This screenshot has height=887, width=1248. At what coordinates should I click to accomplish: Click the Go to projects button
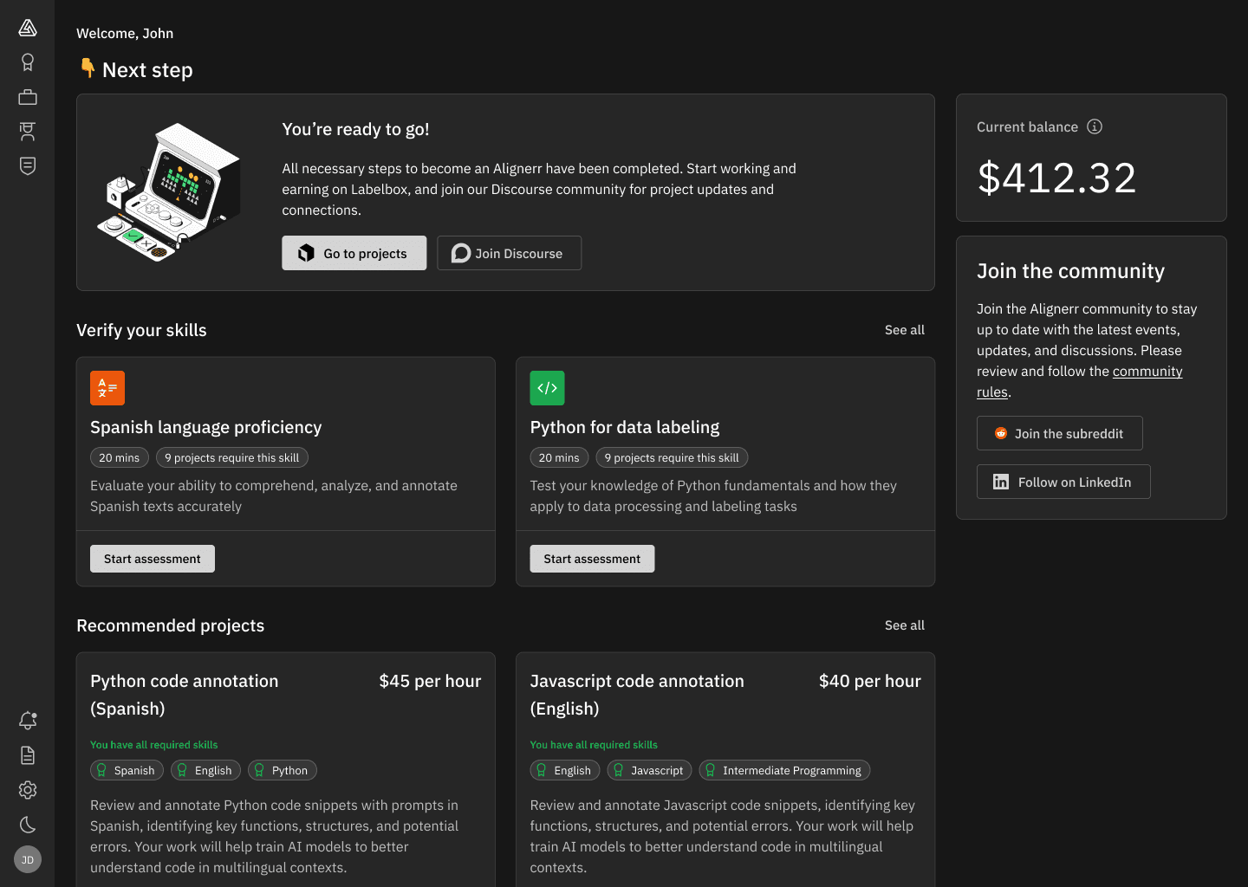[354, 253]
